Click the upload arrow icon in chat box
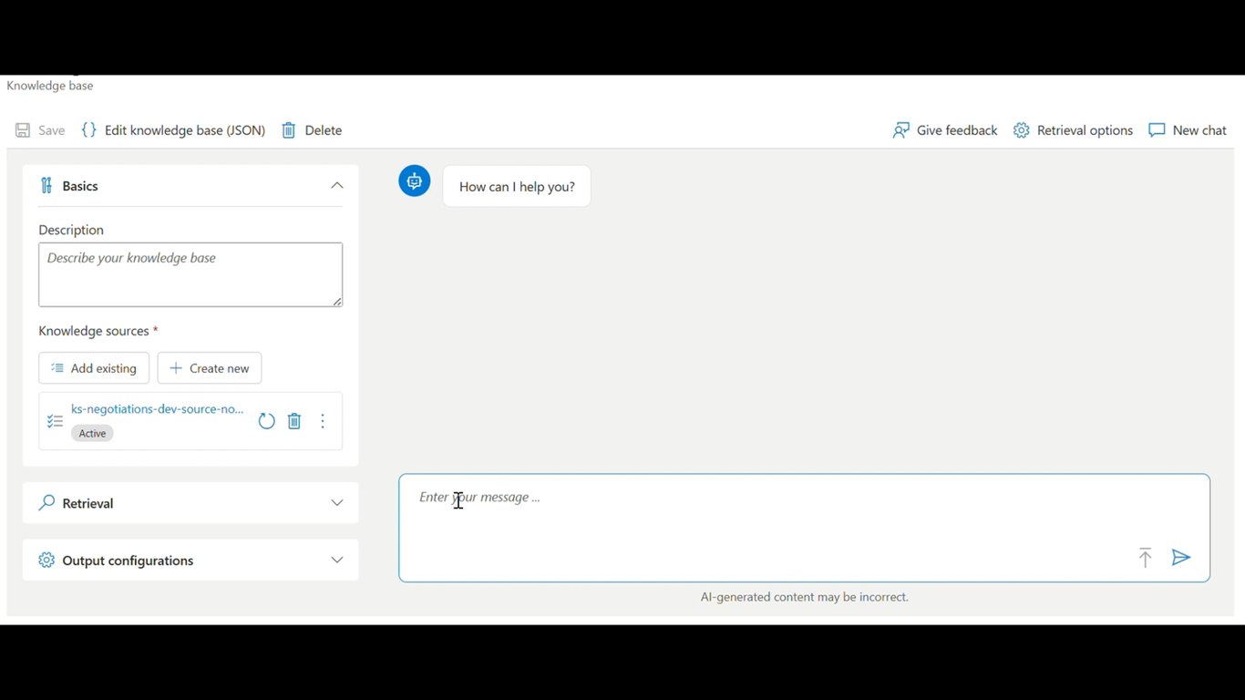This screenshot has height=700, width=1245. [x=1145, y=558]
